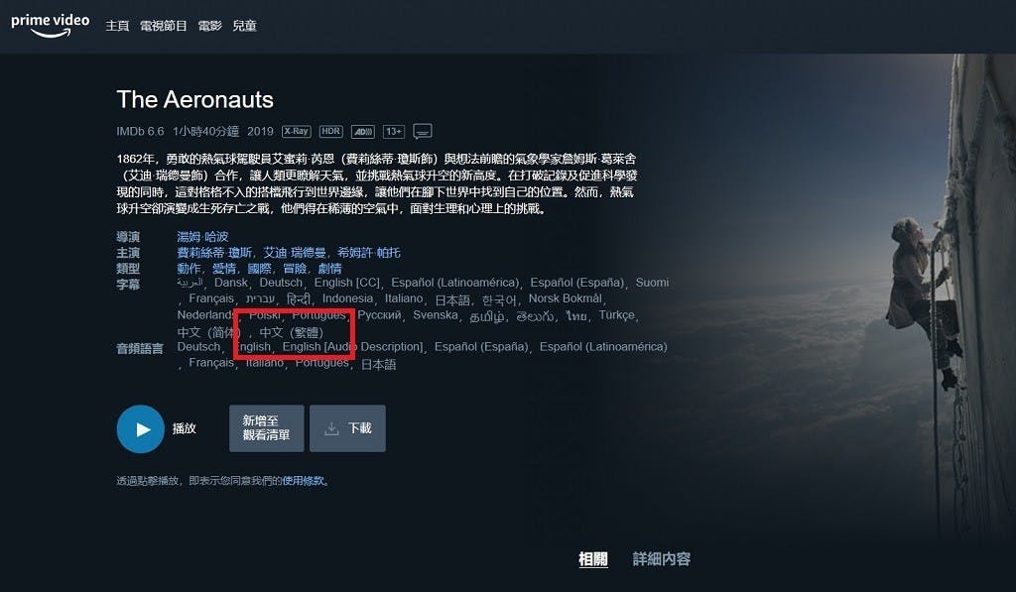Open the 主頁 home menu item
This screenshot has height=592, width=1016.
tap(117, 26)
